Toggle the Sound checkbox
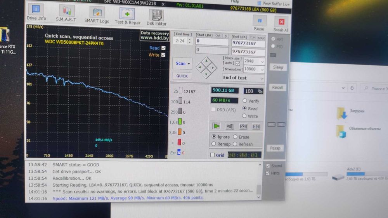Viewport: 388px width, 218px height. click(x=268, y=166)
